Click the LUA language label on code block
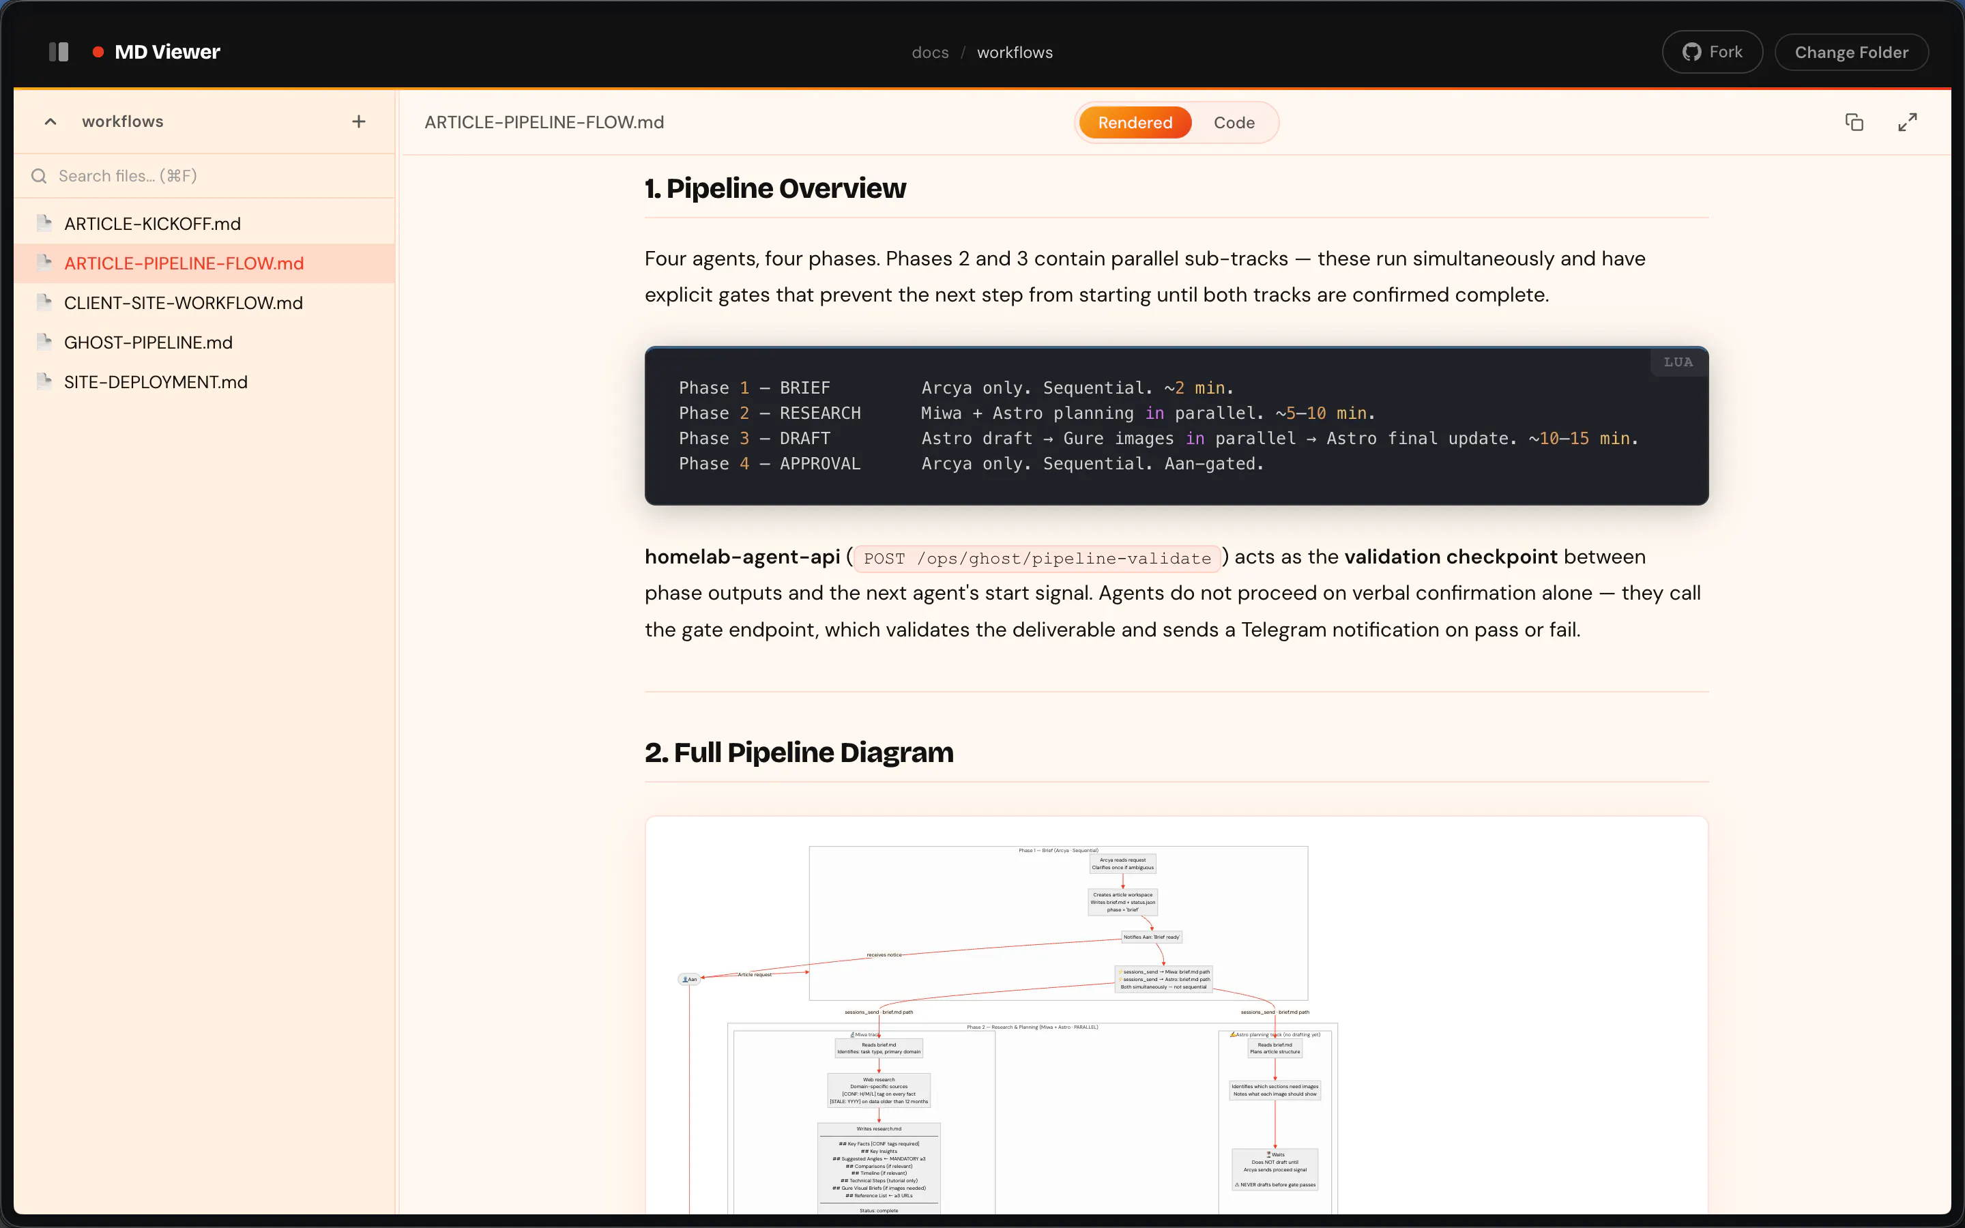 click(1678, 362)
